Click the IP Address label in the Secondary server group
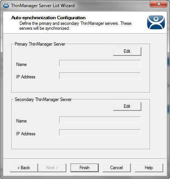Screen dimensions: 170x179 point(26,134)
